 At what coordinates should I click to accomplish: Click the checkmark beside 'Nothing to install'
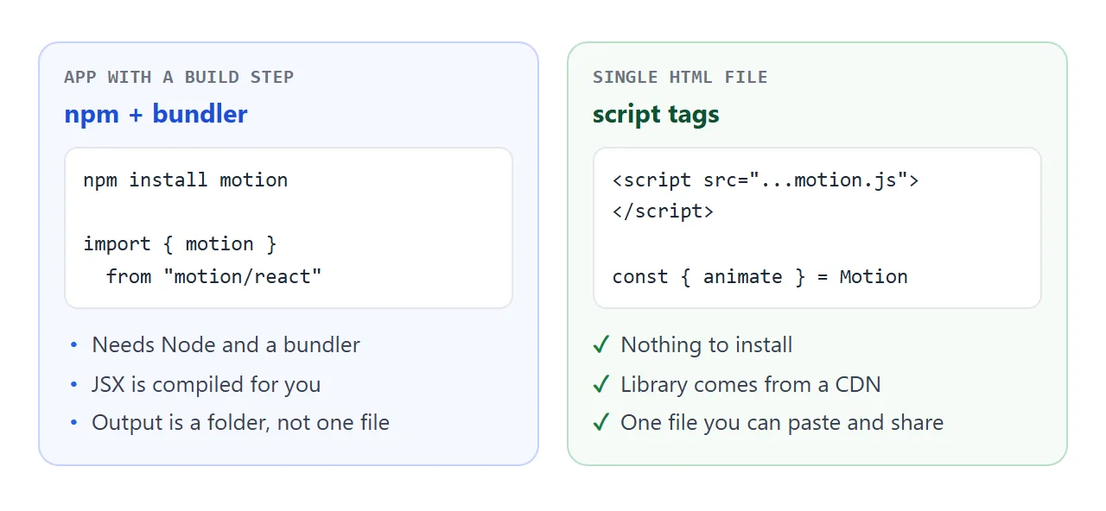point(601,345)
